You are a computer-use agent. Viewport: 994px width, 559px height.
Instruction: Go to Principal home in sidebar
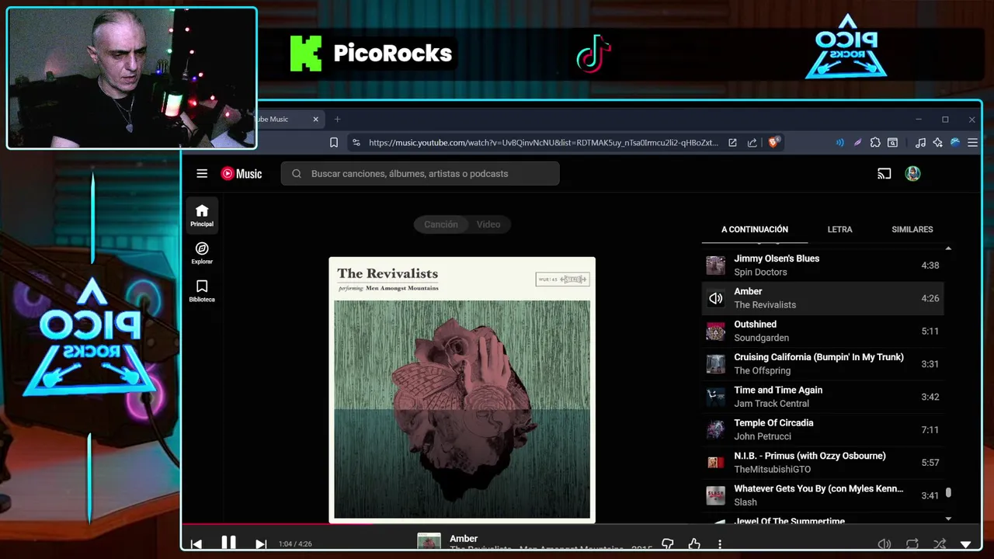pos(202,216)
